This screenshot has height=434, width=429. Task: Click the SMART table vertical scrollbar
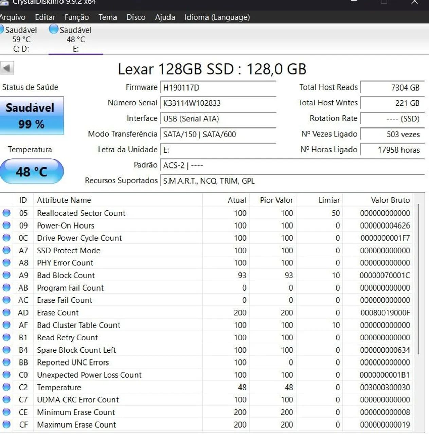tap(418, 279)
